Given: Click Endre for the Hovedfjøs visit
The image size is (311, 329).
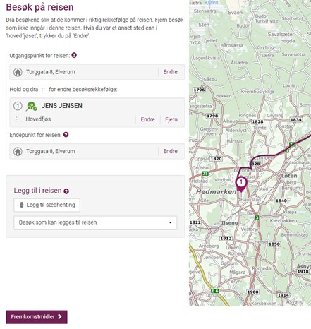Looking at the screenshot, I should [x=147, y=119].
